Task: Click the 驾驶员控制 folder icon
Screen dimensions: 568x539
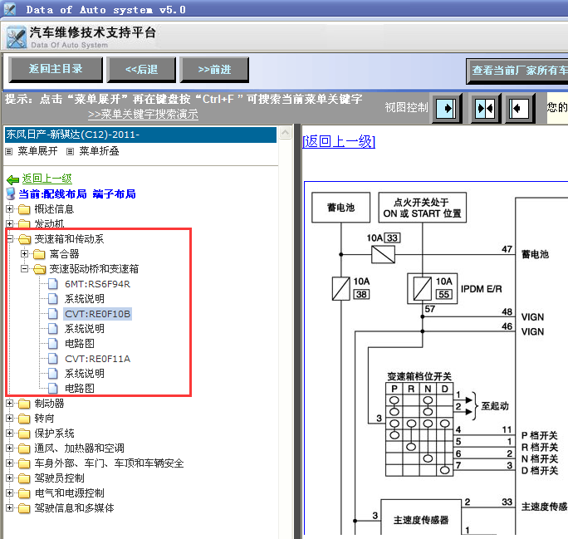Action: (x=24, y=478)
